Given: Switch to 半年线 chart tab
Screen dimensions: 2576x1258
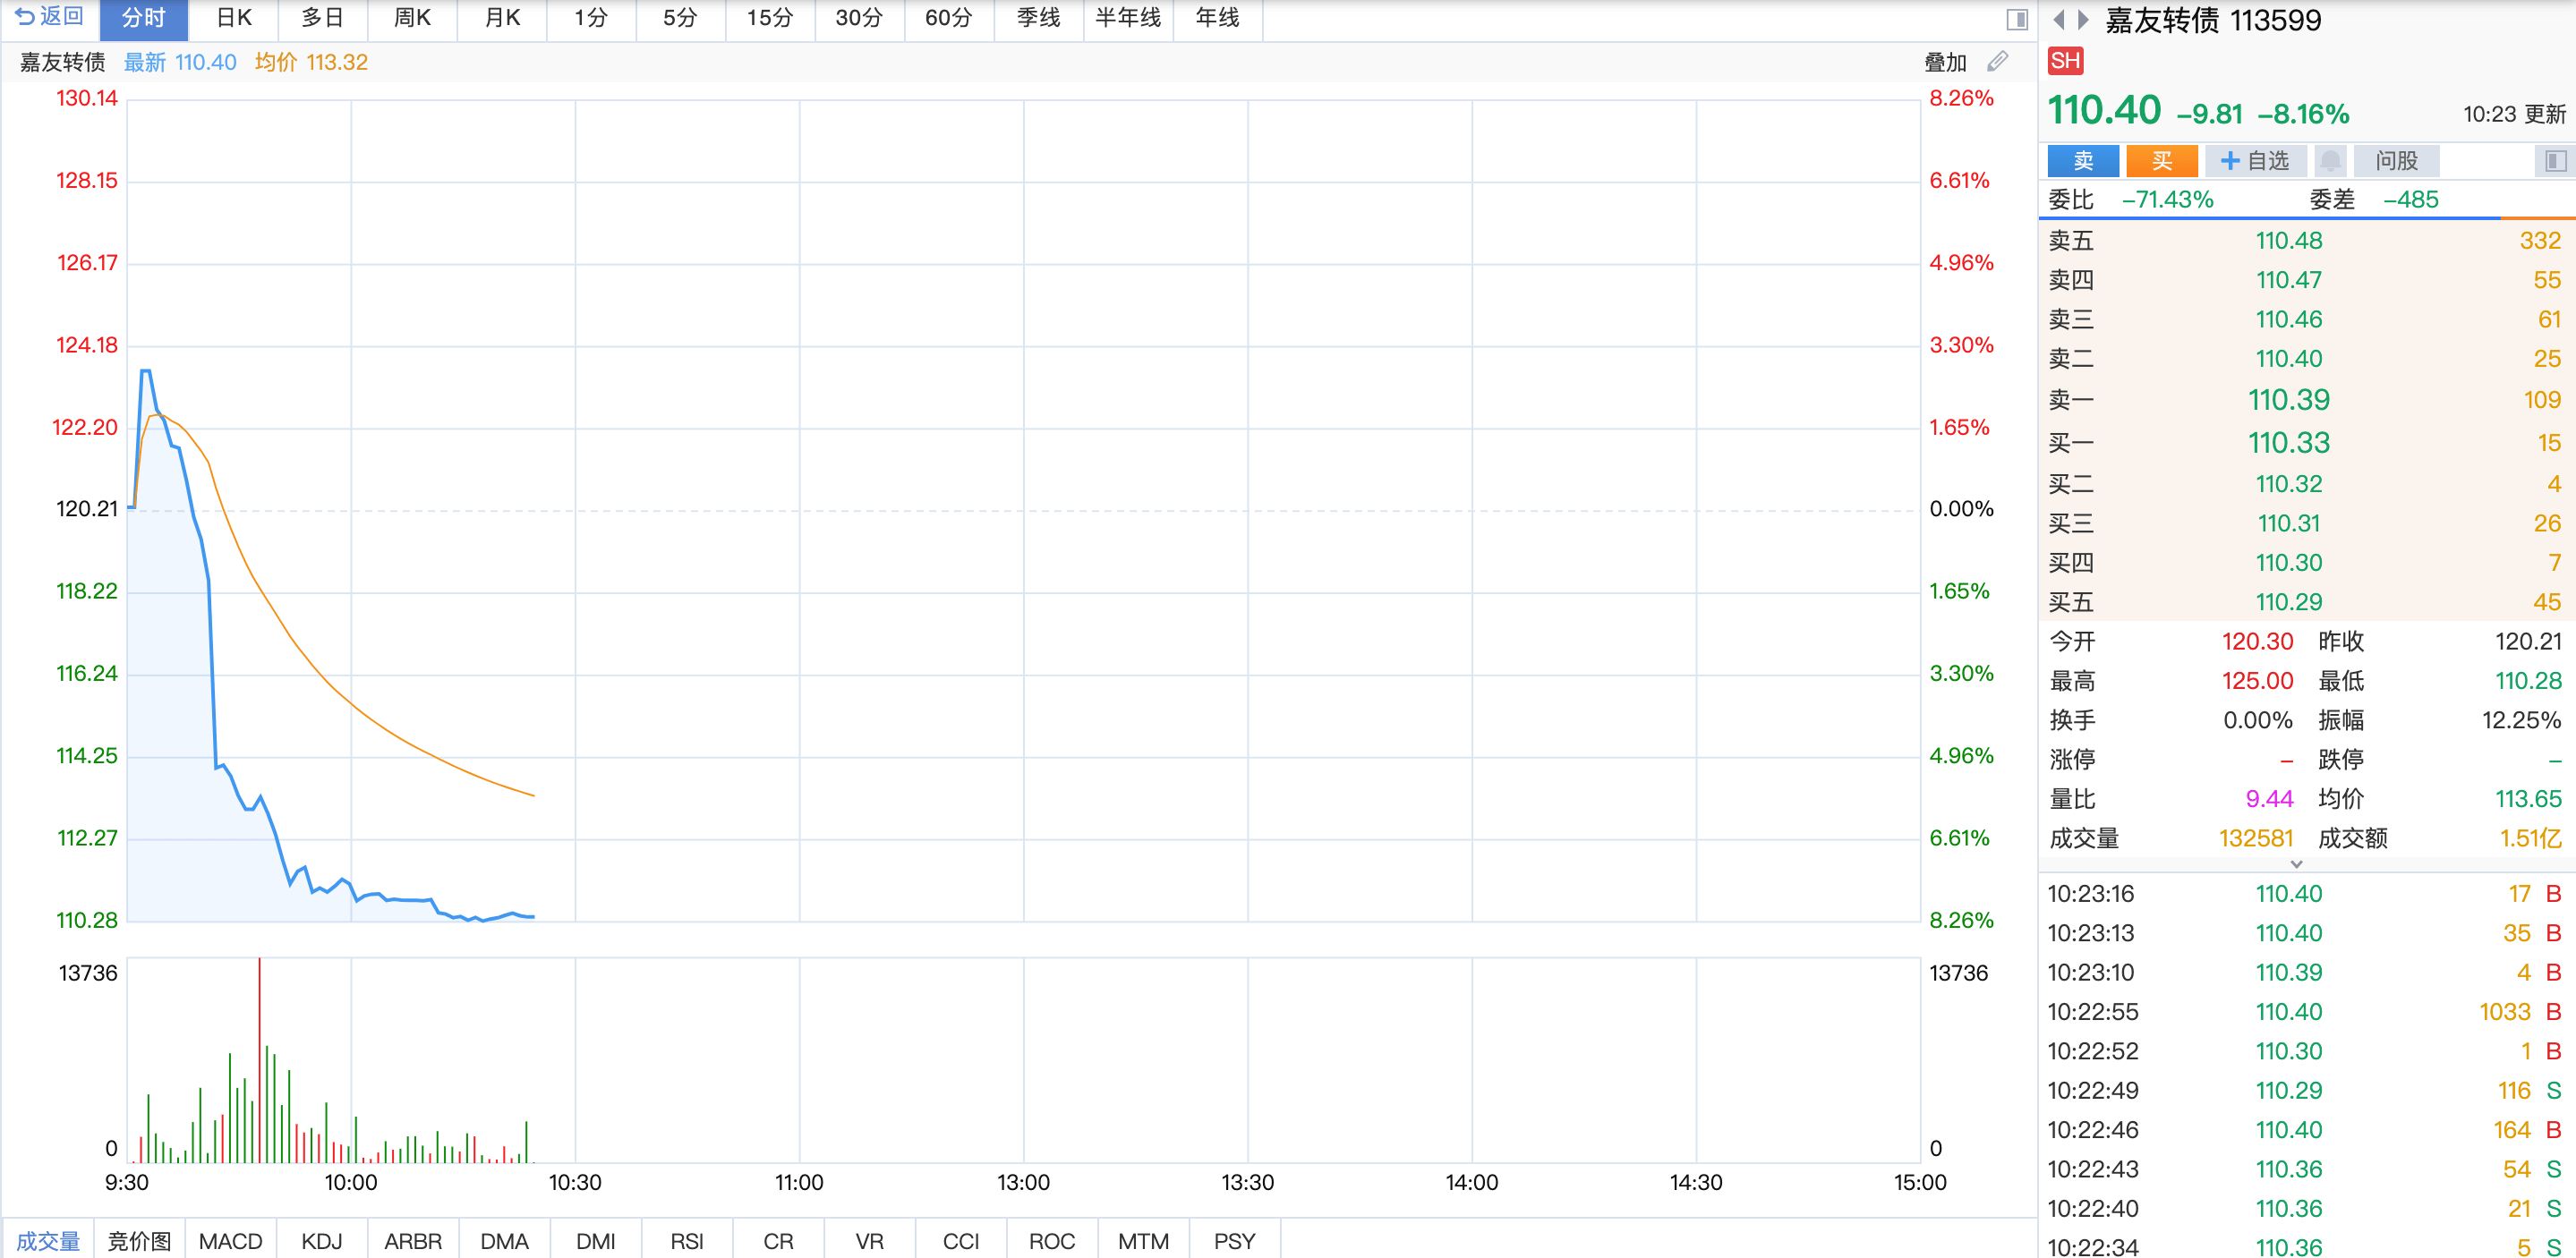Looking at the screenshot, I should (1128, 19).
